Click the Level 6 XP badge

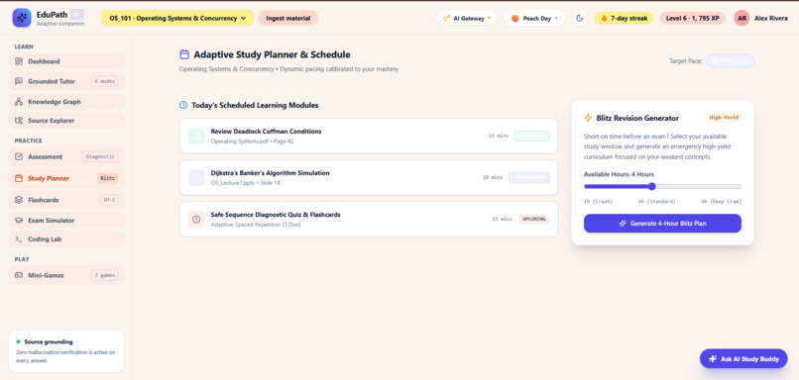(x=693, y=19)
